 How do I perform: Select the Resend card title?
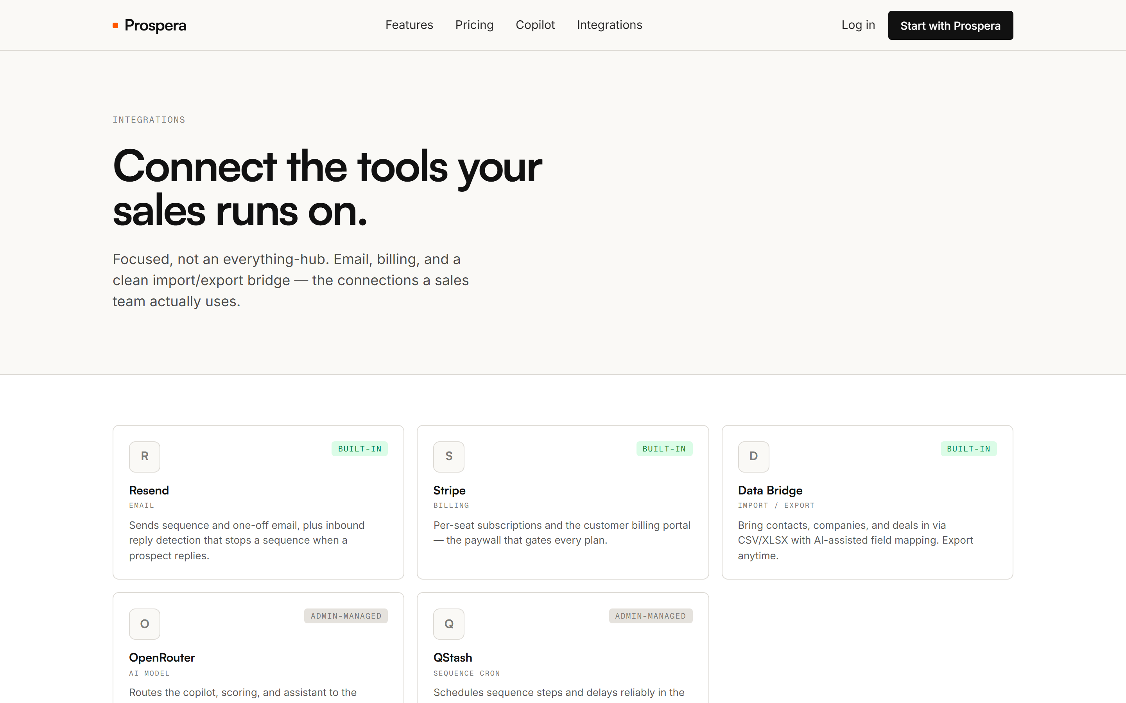coord(149,491)
